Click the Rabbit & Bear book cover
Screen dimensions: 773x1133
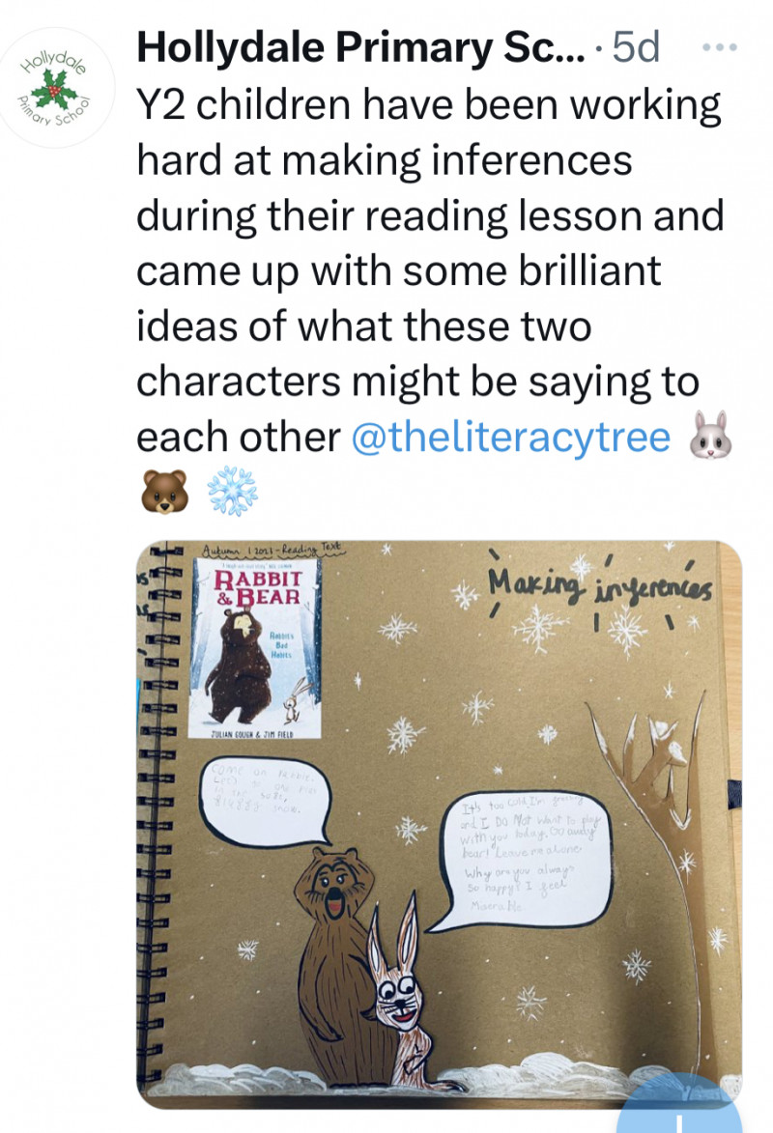coord(254,648)
